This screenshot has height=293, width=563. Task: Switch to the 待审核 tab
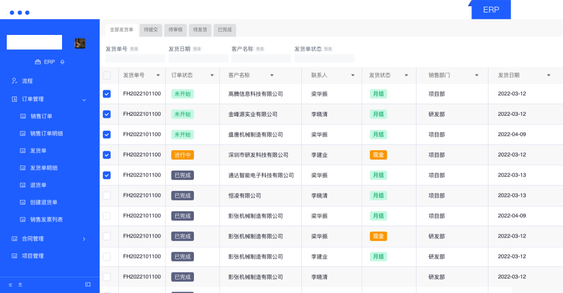176,30
